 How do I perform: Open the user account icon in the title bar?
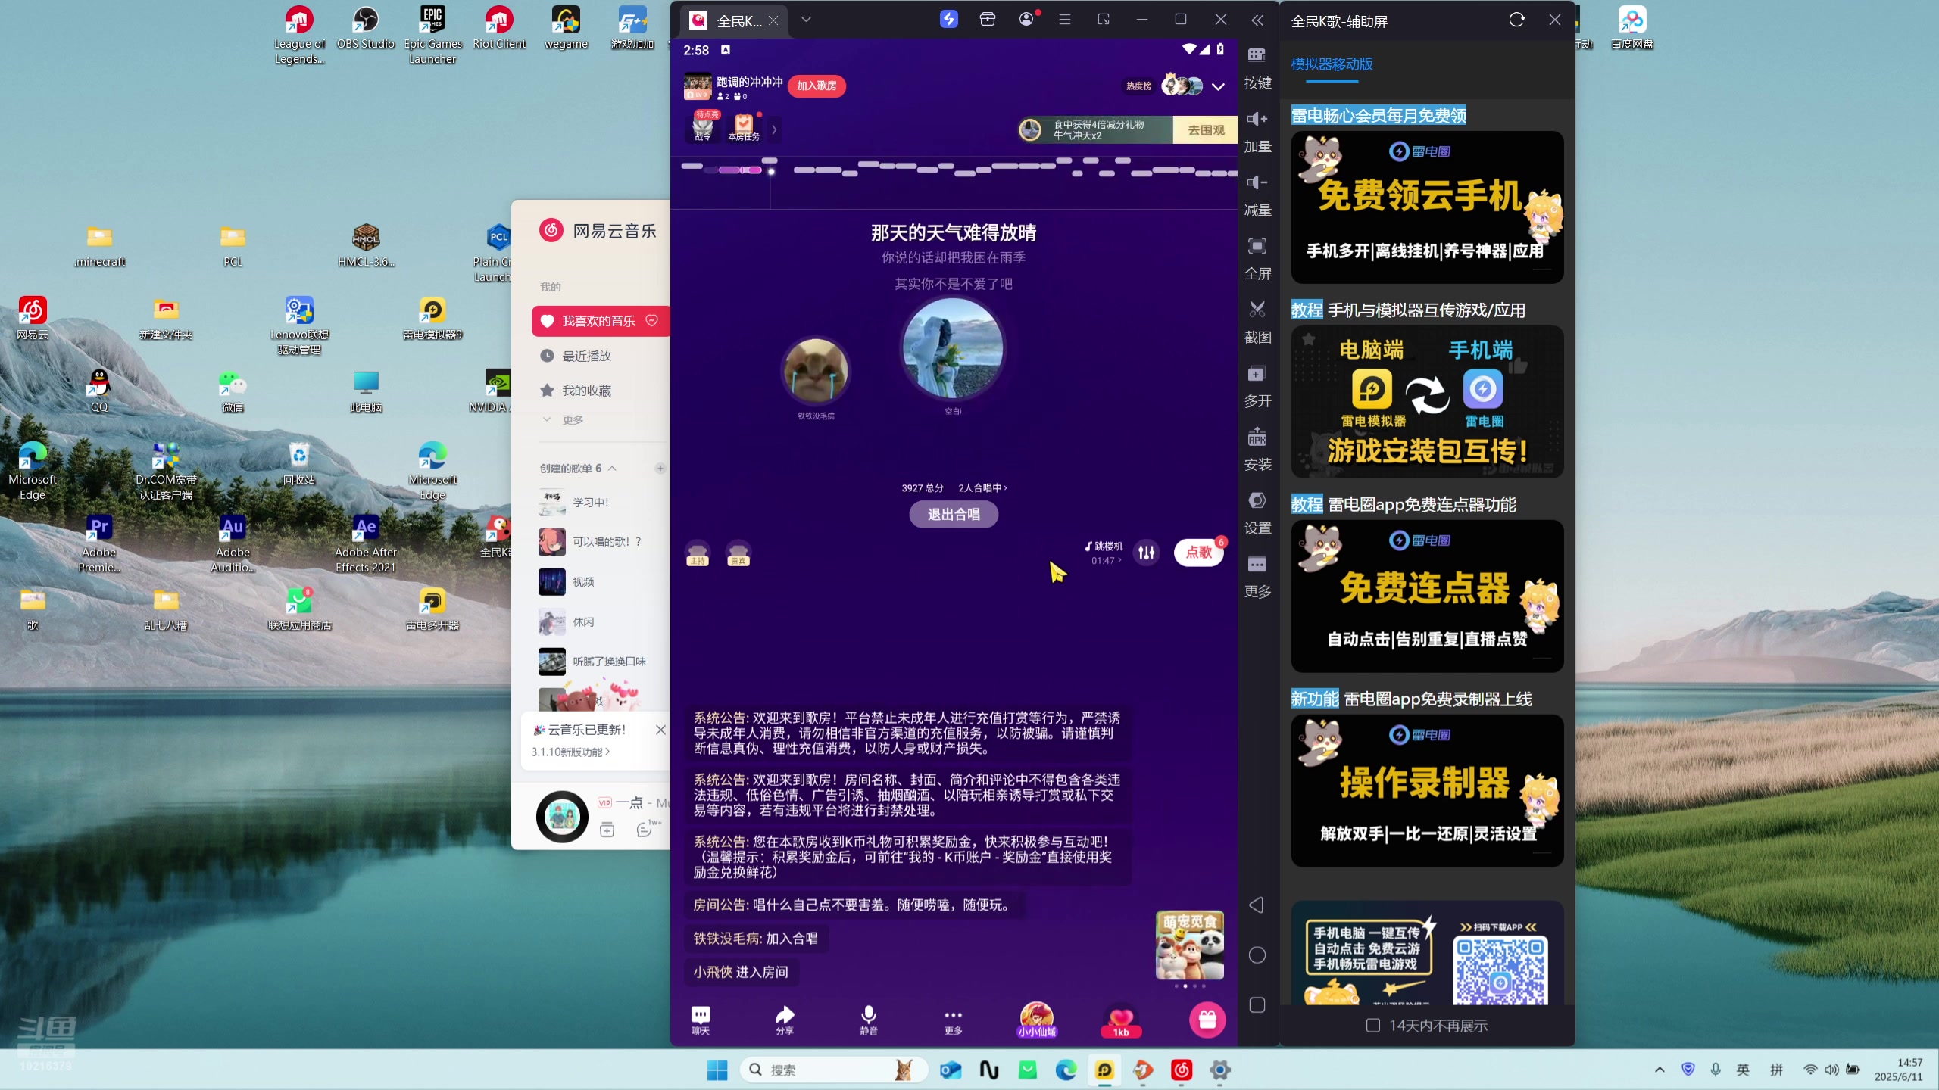[1026, 20]
